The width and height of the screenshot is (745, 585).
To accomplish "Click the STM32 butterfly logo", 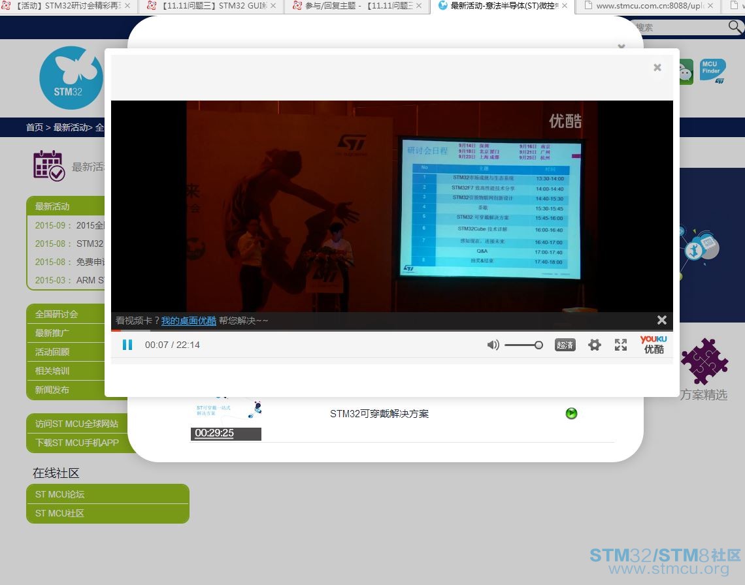I will pyautogui.click(x=71, y=78).
